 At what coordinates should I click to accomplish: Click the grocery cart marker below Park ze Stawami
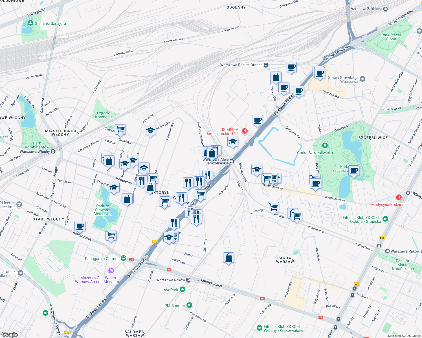point(111,236)
